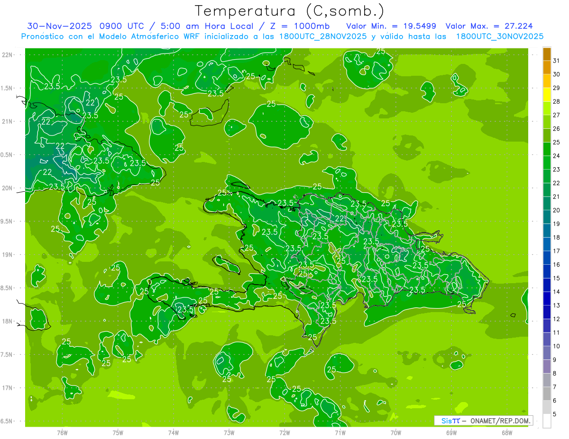The height and width of the screenshot is (439, 569).
Task: Select the '1800UTC_28NOV2025' initialization time
Action: coord(323,36)
